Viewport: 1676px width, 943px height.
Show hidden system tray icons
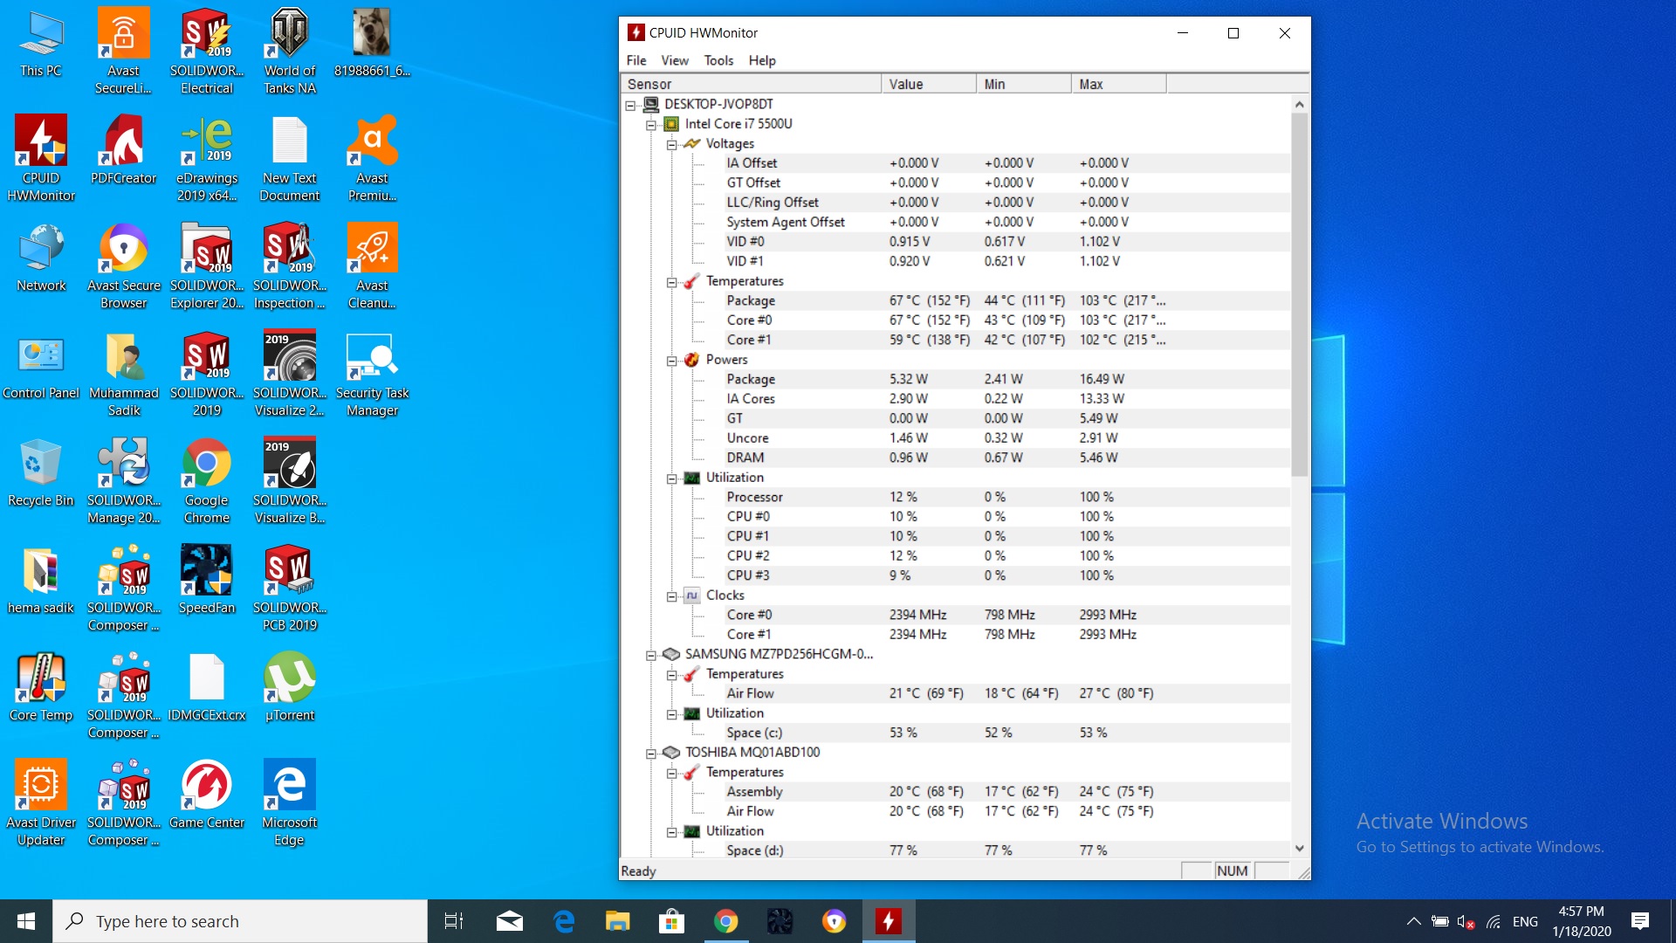point(1414,921)
